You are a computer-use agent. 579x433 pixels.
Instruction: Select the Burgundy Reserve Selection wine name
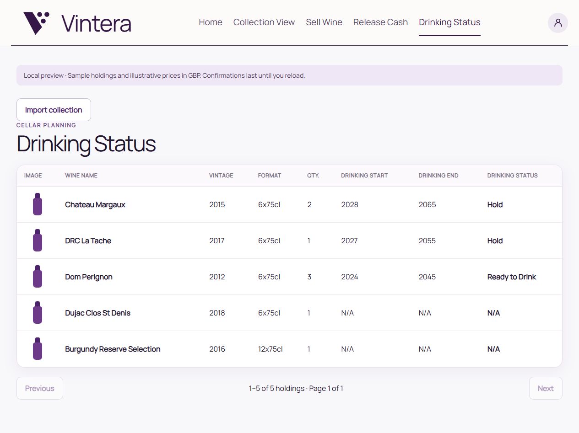pos(113,349)
